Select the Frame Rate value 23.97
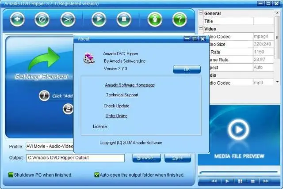Viewport: 283px width, 189px height. [x=264, y=60]
